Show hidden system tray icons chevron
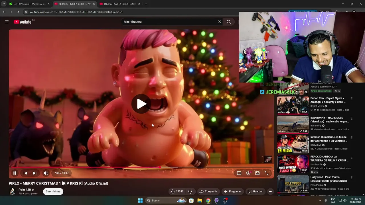This screenshot has height=205, width=365. point(320,200)
